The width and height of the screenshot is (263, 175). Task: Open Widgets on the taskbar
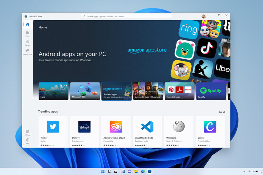click(123, 172)
